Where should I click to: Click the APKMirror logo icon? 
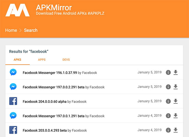[x=17, y=10]
